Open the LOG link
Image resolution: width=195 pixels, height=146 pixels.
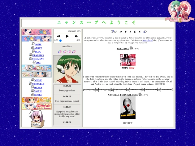click(x=38, y=63)
